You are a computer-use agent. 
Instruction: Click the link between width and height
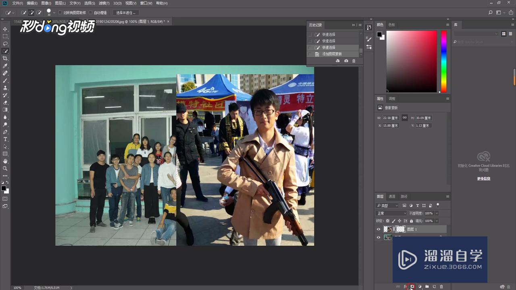point(405,118)
